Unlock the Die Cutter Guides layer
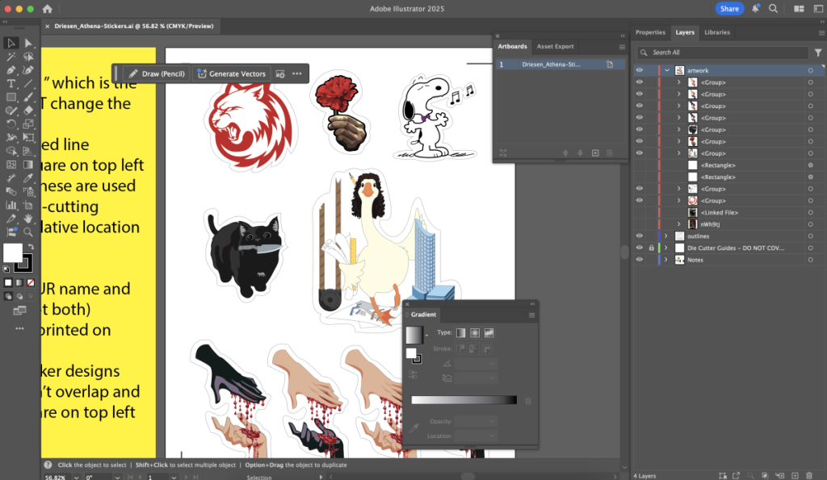Viewport: 827px width, 480px height. (650, 248)
